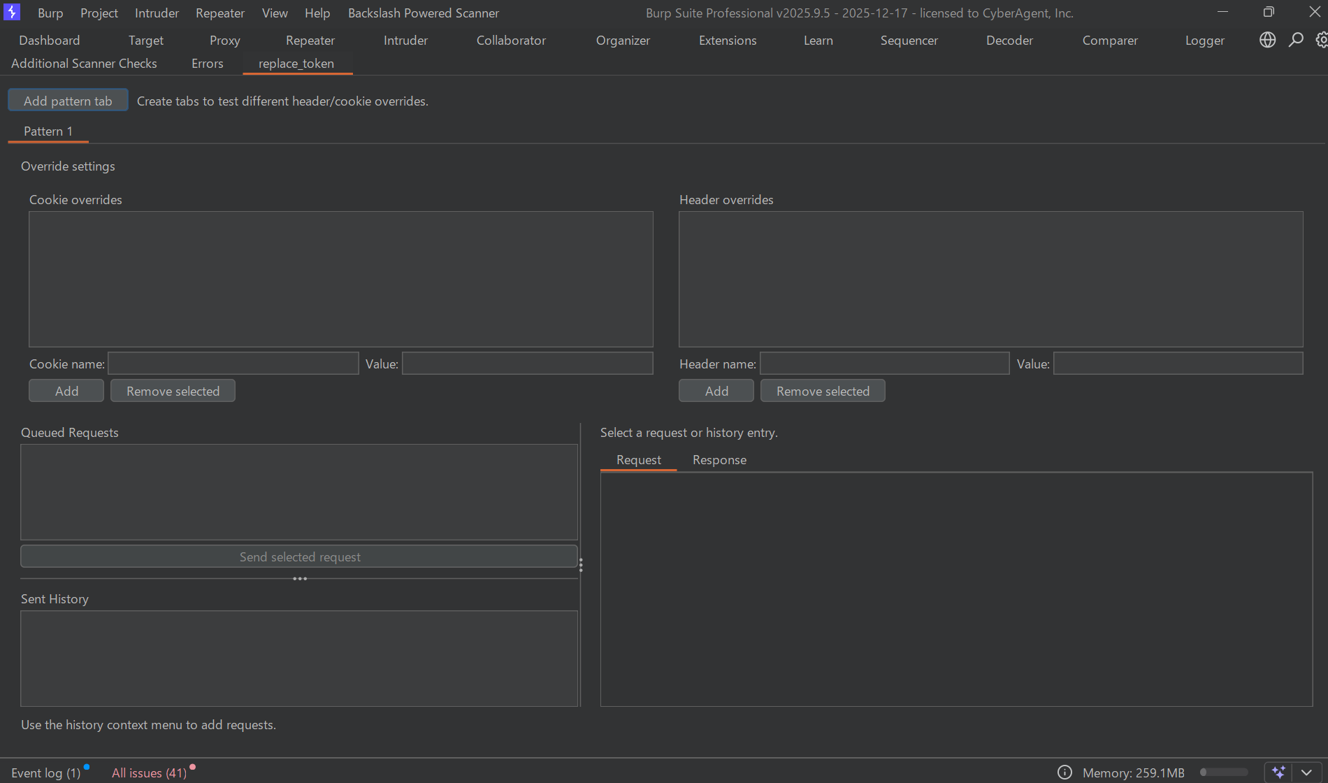Open the Additional Scanner Checks tab

(84, 63)
